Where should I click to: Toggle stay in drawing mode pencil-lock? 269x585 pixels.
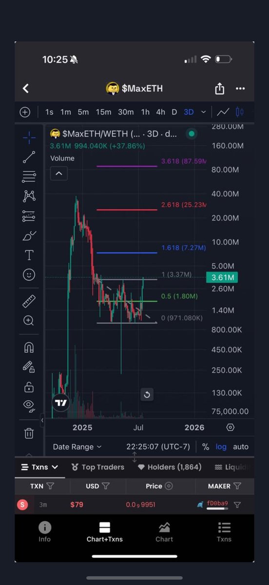click(x=29, y=367)
